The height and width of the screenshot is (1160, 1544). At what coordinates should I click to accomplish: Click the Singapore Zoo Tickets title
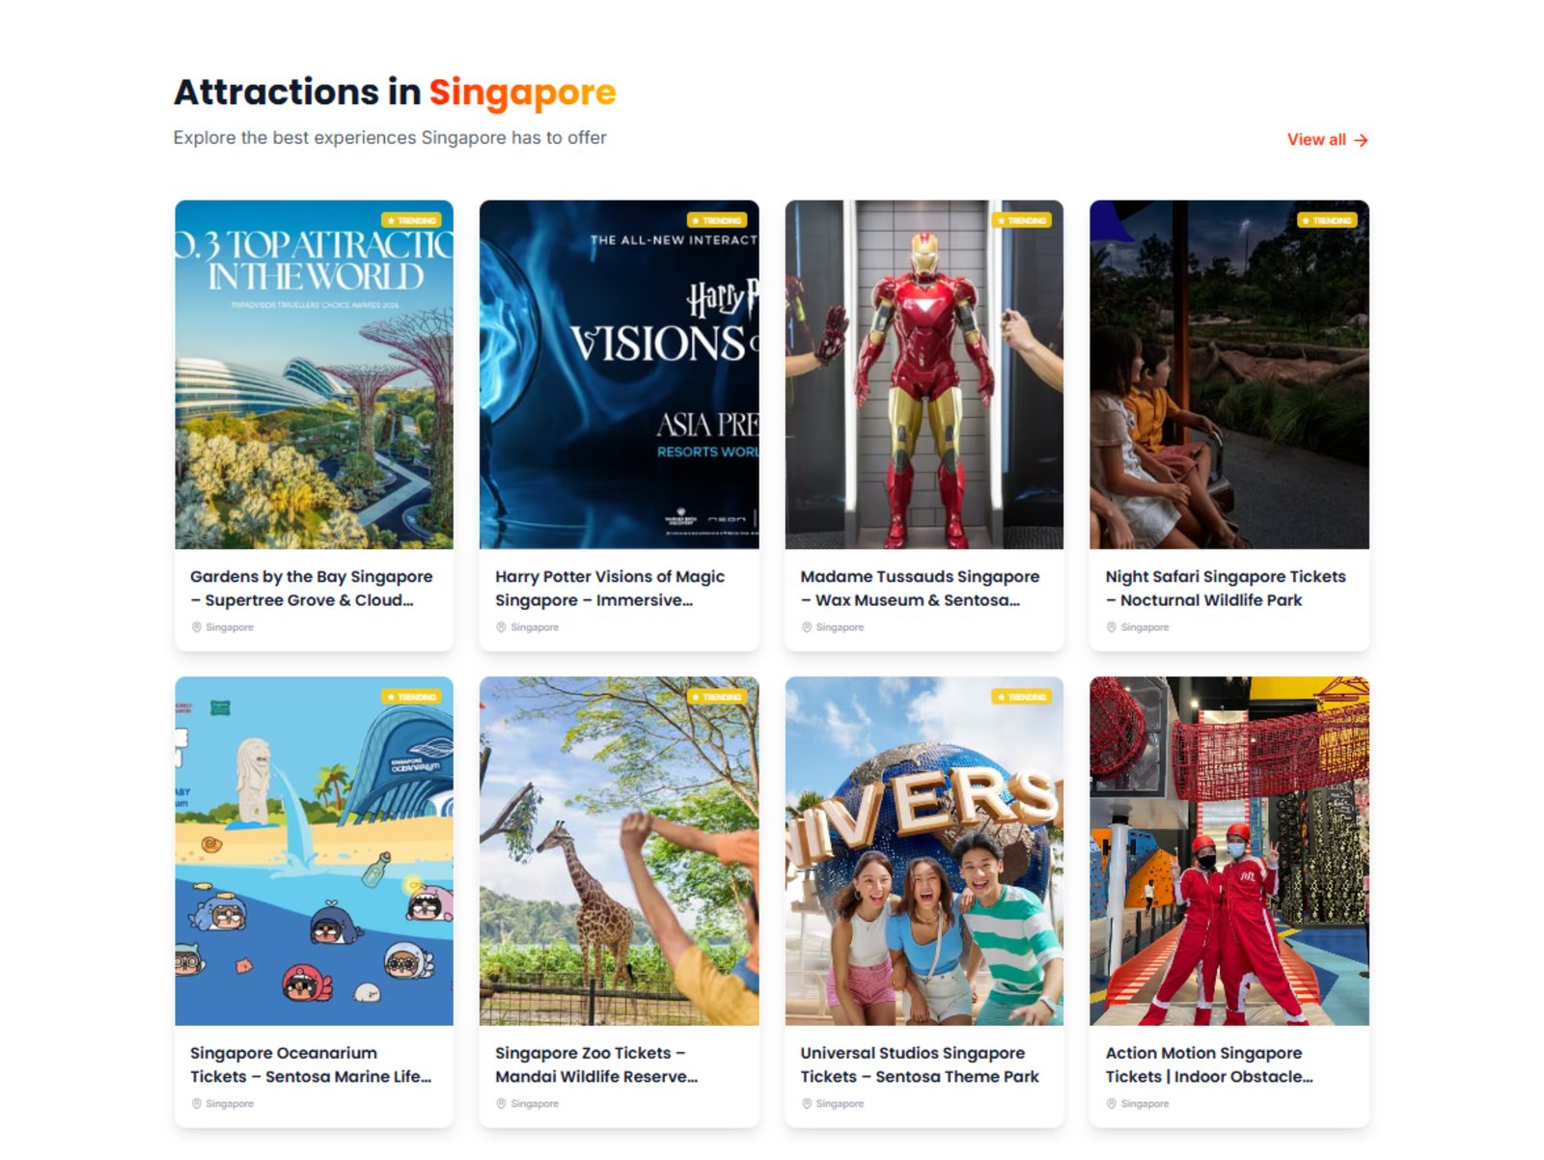[x=596, y=1064]
